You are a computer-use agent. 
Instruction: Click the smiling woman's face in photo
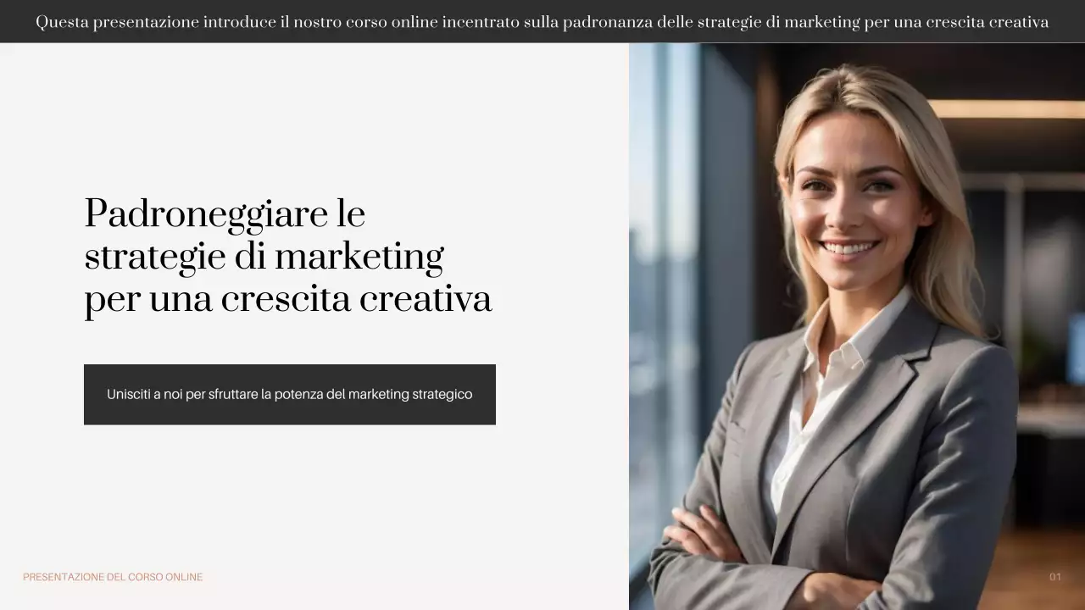[852, 203]
